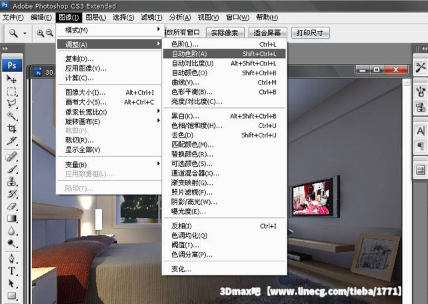Image resolution: width=428 pixels, height=304 pixels.
Task: Select the Blur tool
Action: [x=11, y=231]
